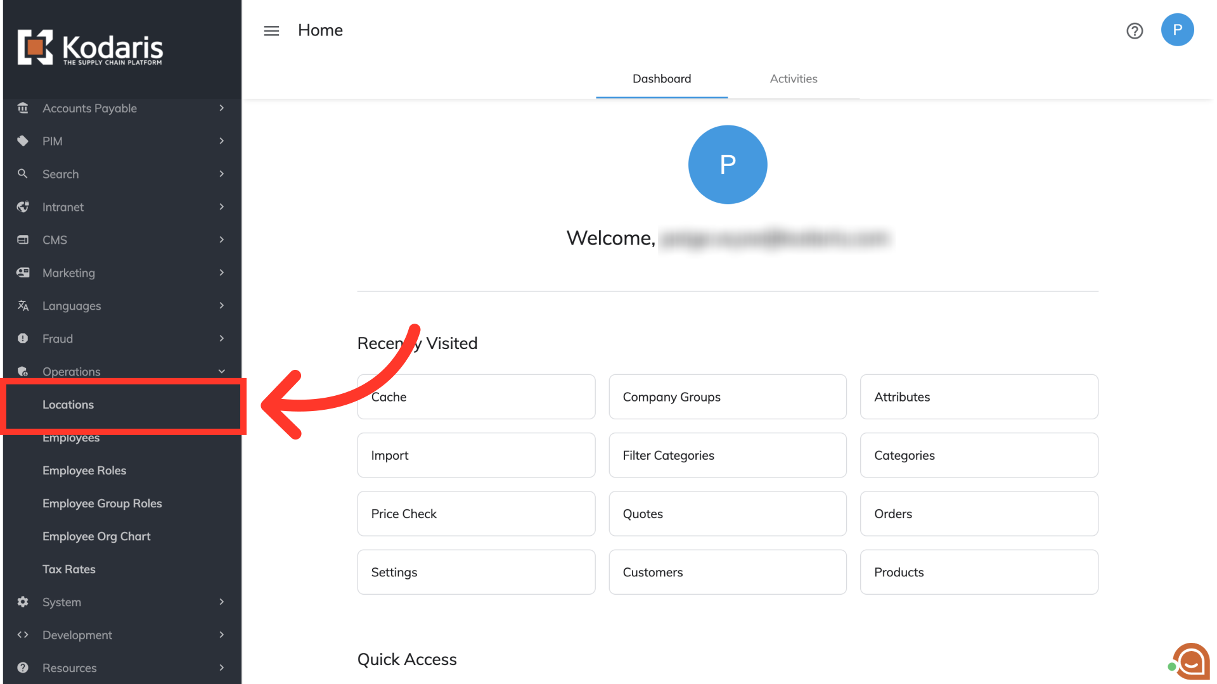Image resolution: width=1217 pixels, height=684 pixels.
Task: Click the user profile avatar in header
Action: pyautogui.click(x=1177, y=30)
